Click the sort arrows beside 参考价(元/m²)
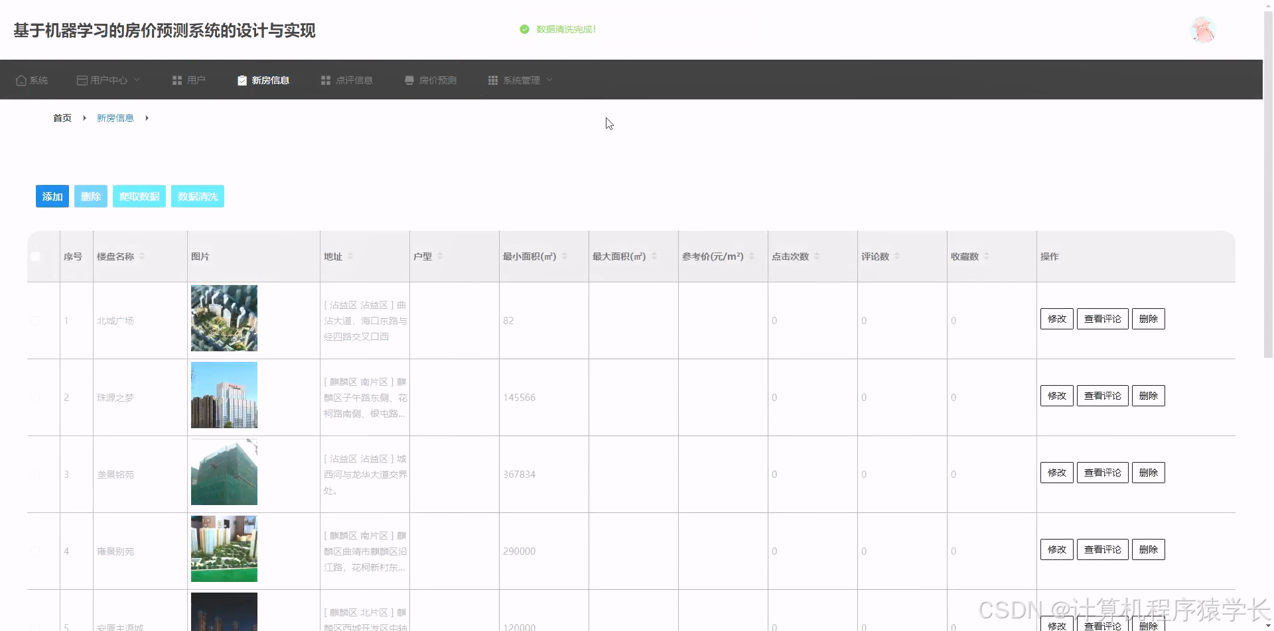The height and width of the screenshot is (631, 1274). (x=752, y=257)
